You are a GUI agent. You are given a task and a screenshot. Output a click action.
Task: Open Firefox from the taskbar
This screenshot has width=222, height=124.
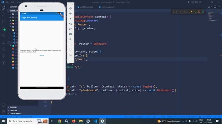74,121
